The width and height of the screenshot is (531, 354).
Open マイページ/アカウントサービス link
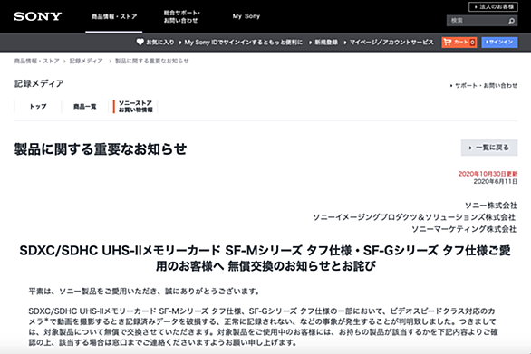(x=391, y=43)
